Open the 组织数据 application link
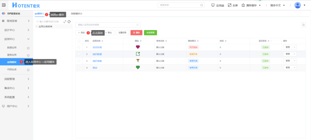 tap(97, 54)
